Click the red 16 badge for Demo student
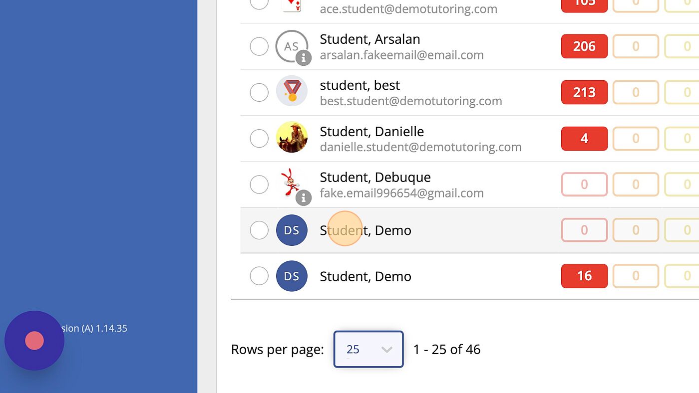The height and width of the screenshot is (393, 699). (584, 276)
